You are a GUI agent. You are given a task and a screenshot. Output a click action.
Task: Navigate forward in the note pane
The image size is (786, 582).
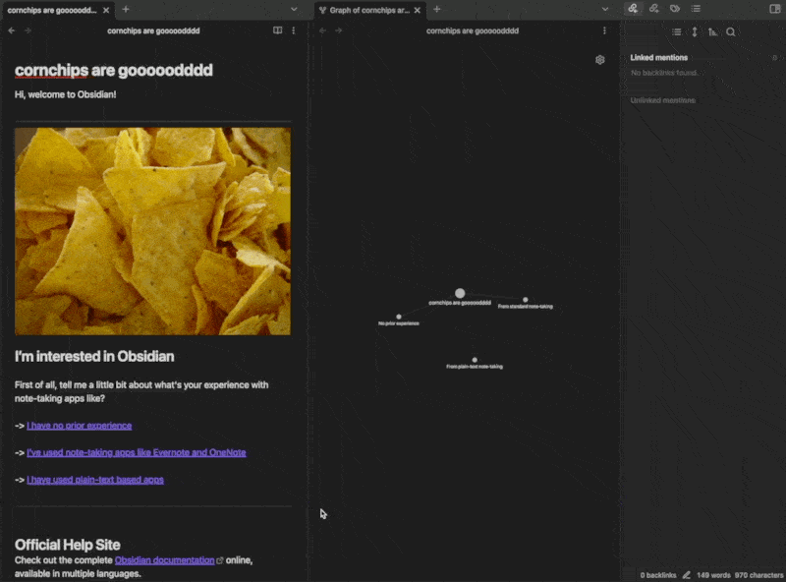[28, 30]
